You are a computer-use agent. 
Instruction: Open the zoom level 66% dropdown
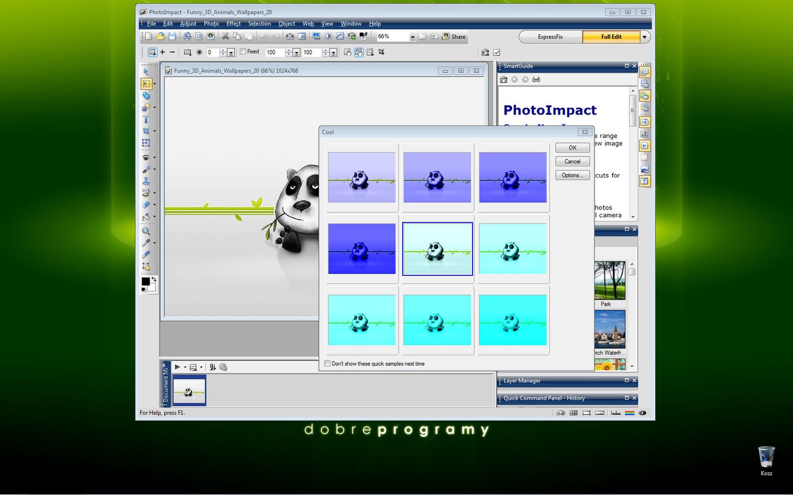pyautogui.click(x=412, y=37)
